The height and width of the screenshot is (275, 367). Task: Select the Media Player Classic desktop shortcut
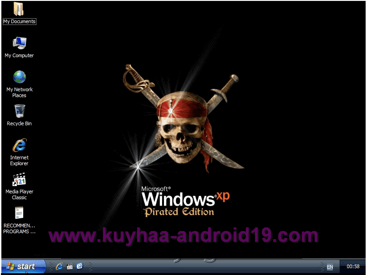coord(19,179)
